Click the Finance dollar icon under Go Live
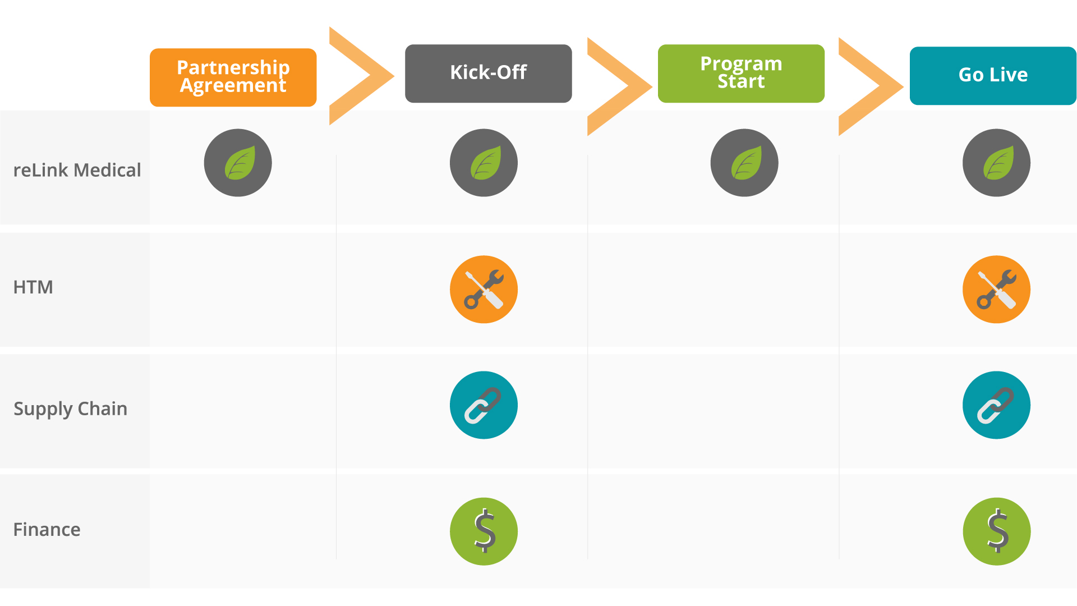This screenshot has height=606, width=1077. click(x=996, y=531)
